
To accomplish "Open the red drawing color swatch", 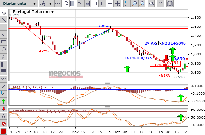I will (x=4, y=131).
